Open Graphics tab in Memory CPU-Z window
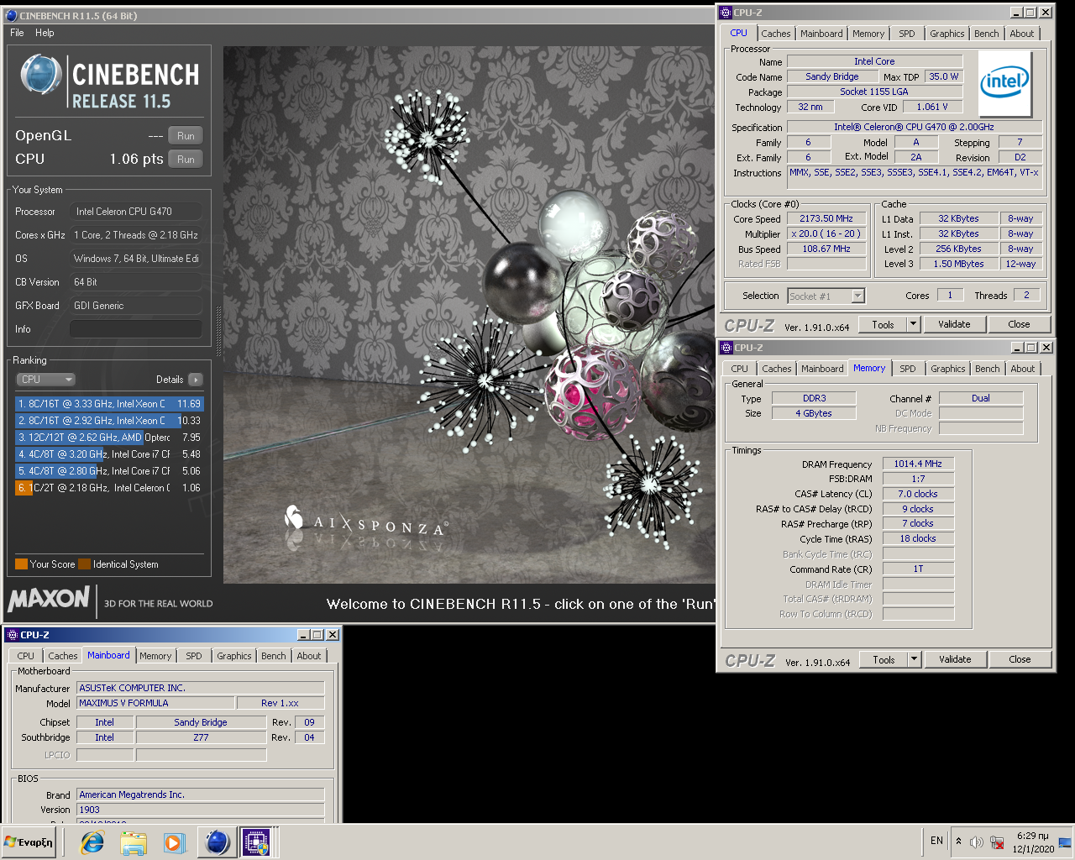This screenshot has width=1075, height=860. coord(948,369)
